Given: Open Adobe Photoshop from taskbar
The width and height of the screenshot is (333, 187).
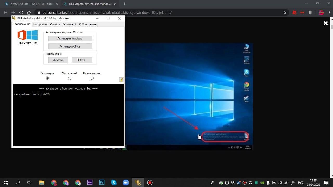Looking at the screenshot, I should (x=102, y=183).
